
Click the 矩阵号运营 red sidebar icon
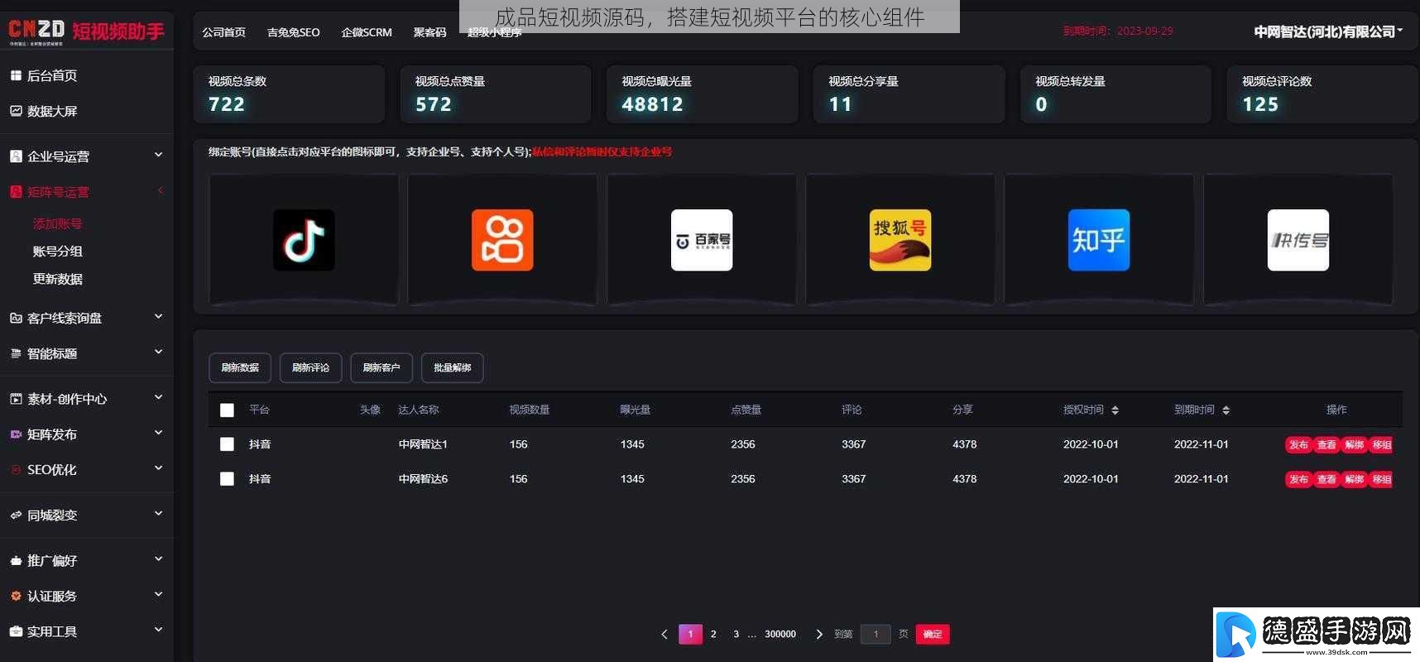16,192
